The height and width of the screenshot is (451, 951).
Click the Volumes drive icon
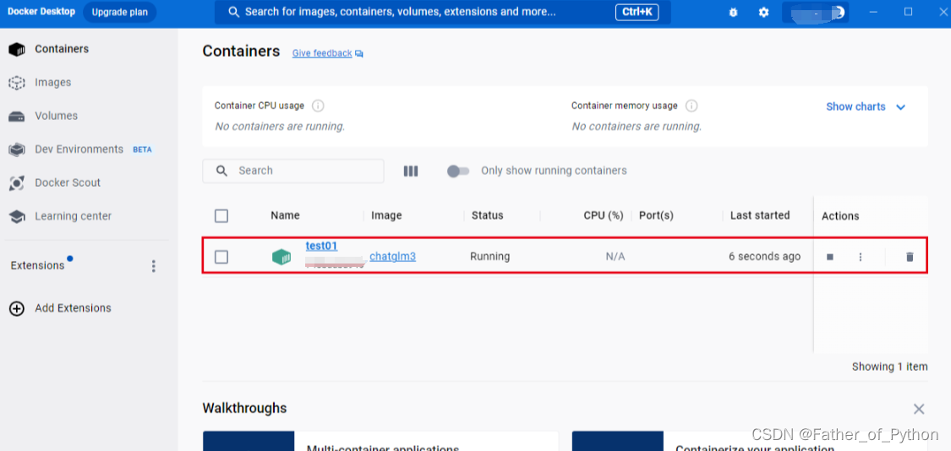[x=17, y=117]
